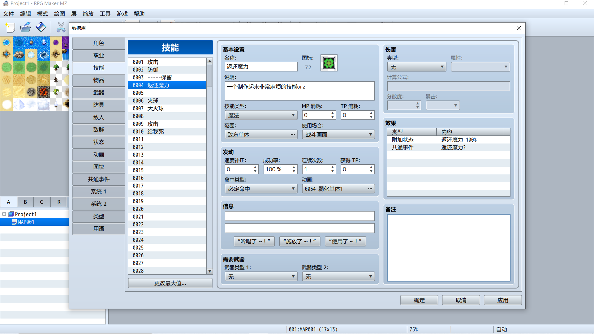Increase the MP 消耗 stepper value

tap(333, 113)
